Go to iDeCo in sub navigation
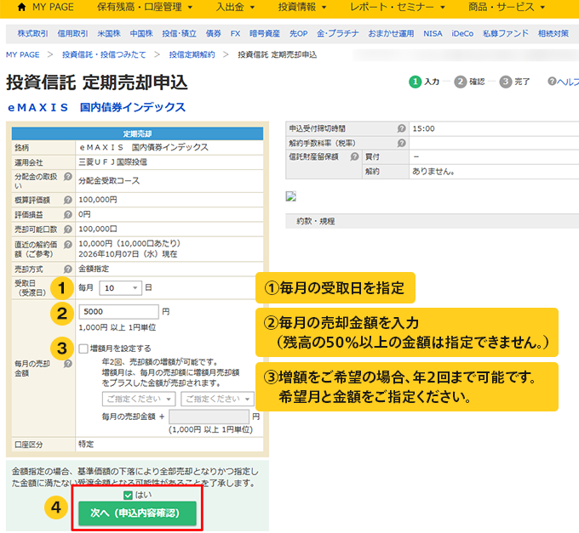 [462, 33]
